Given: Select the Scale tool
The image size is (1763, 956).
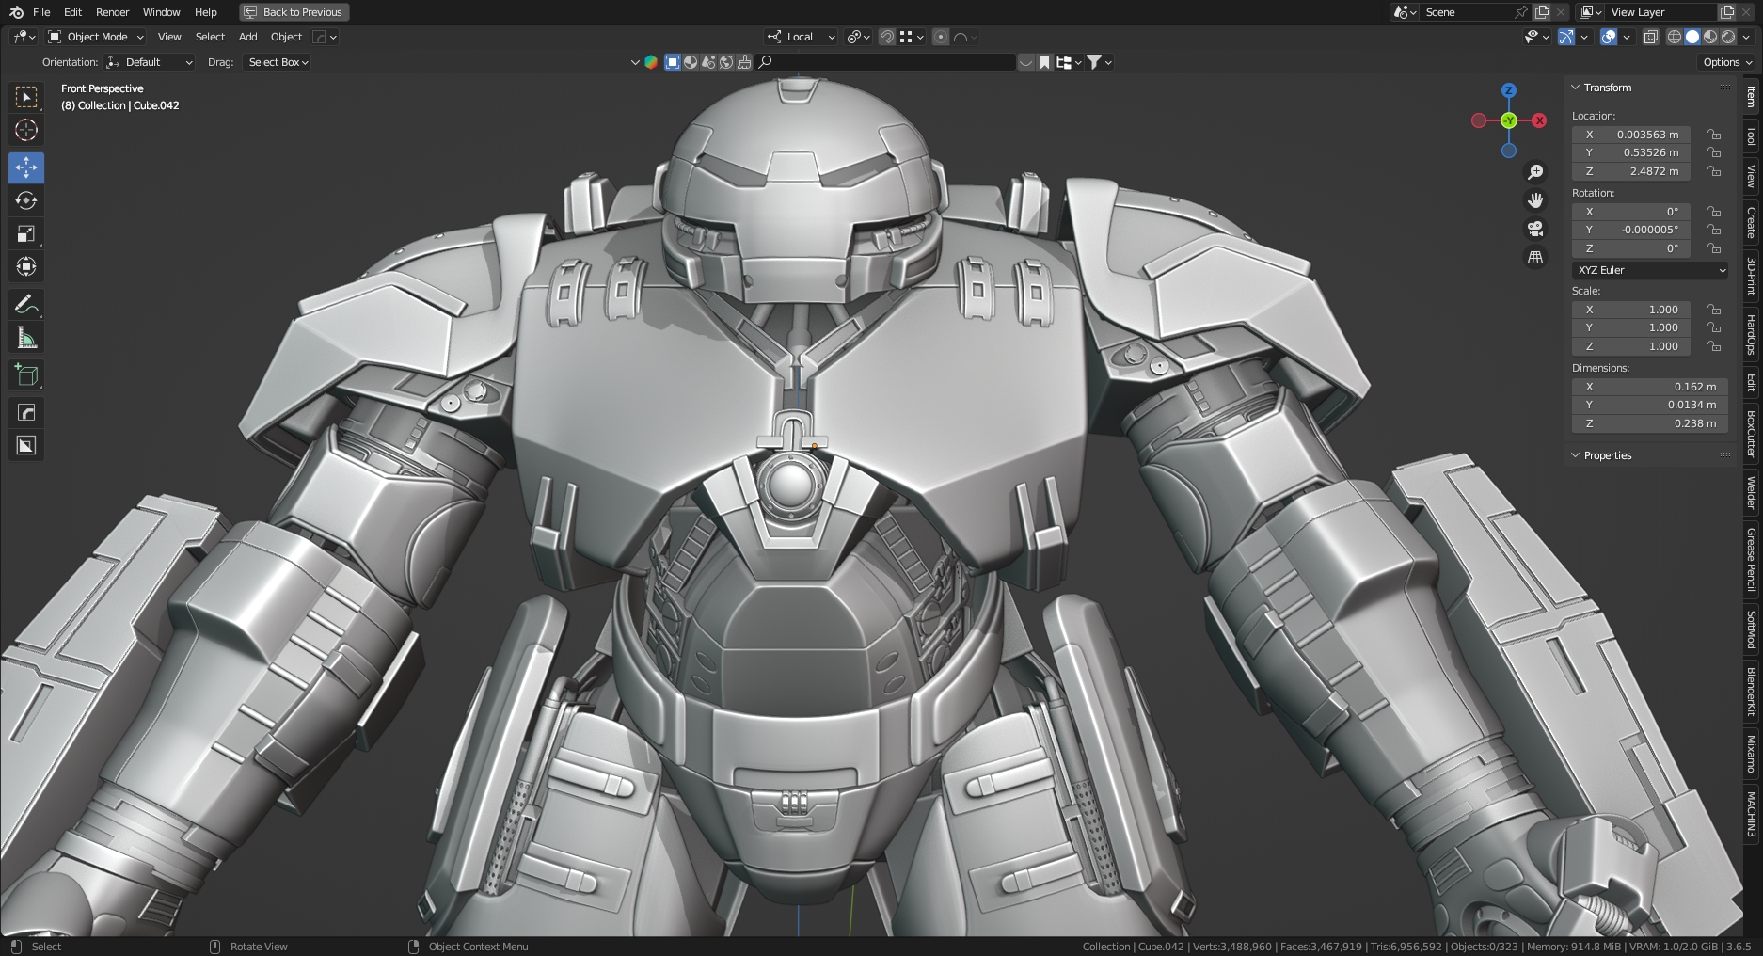Looking at the screenshot, I should tap(26, 233).
